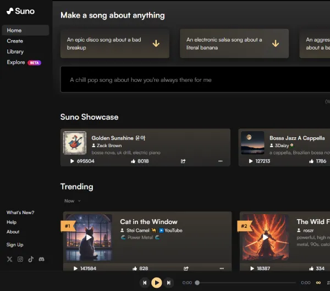
Task: Open Suno's Instagram page
Action: click(x=20, y=259)
